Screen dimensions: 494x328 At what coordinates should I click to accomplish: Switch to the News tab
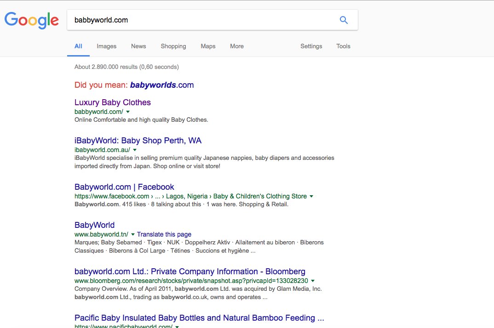tap(138, 46)
